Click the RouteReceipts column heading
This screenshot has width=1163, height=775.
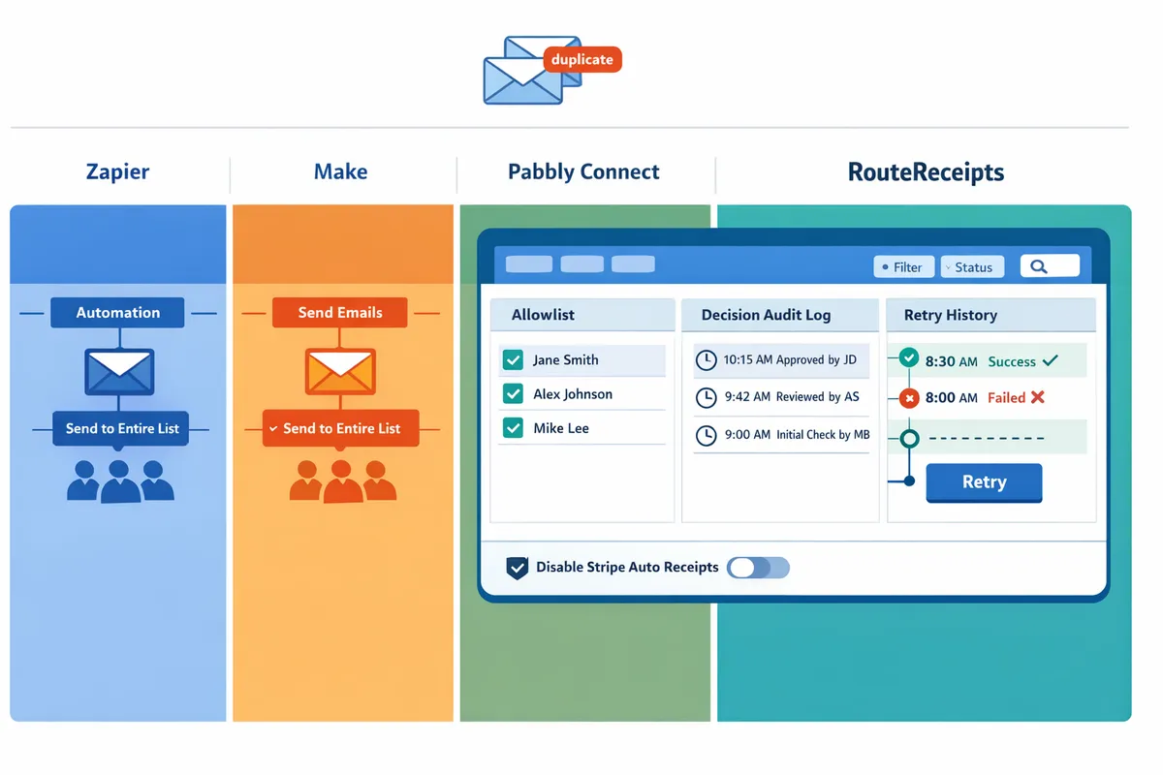[926, 173]
